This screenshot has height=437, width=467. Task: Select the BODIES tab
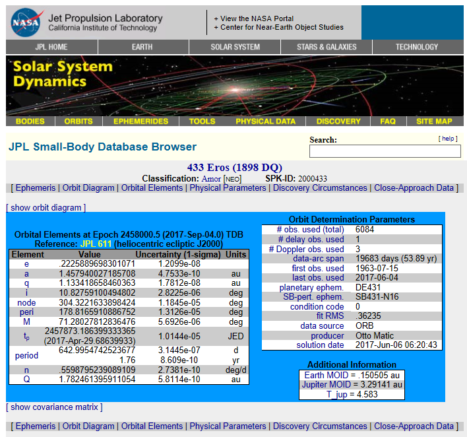pos(30,121)
